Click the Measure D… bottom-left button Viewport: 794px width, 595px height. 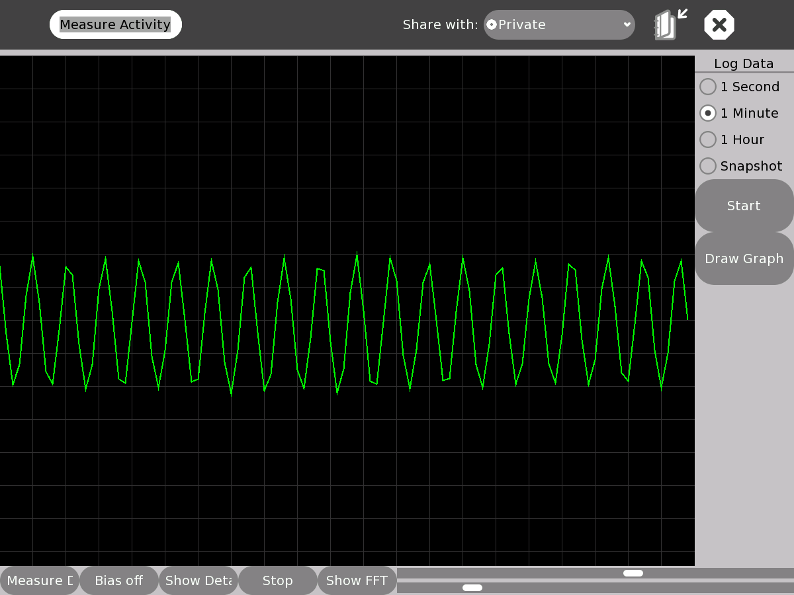(40, 580)
